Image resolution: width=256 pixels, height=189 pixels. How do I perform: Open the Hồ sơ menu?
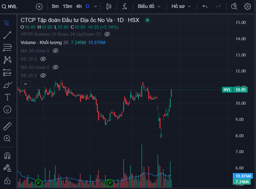[x=181, y=6]
